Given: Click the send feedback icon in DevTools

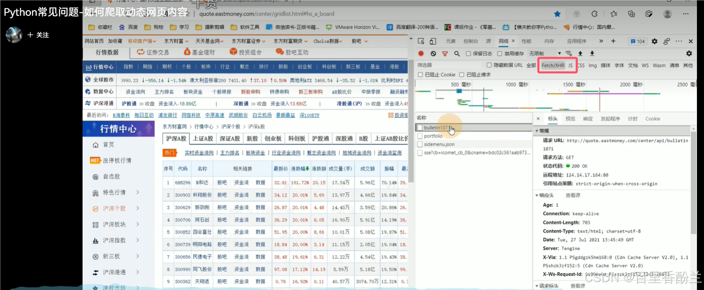Looking at the screenshot, I should click(x=667, y=41).
